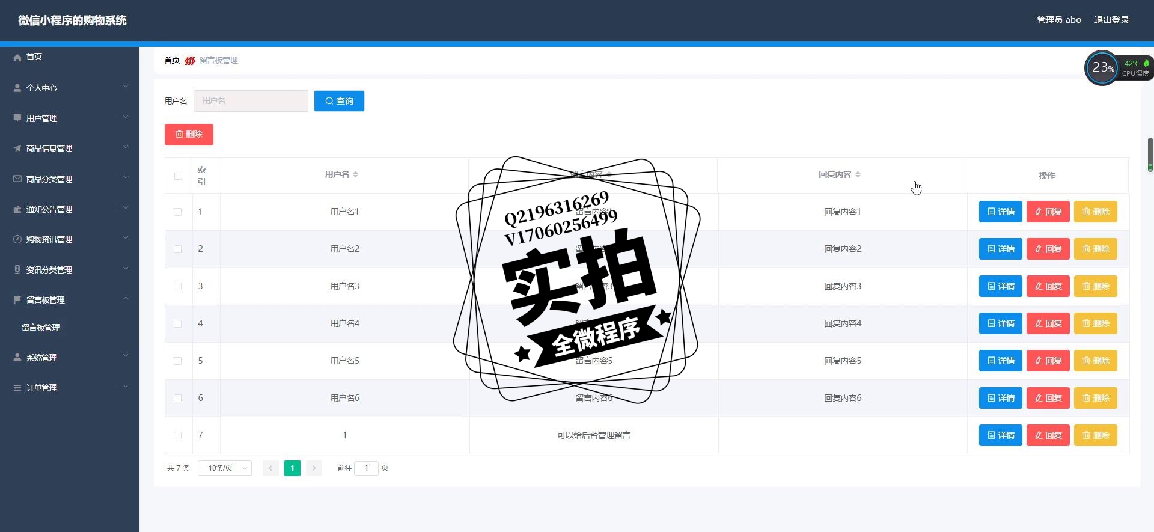
Task: Select the checkbox for row index 7
Action: pyautogui.click(x=178, y=435)
